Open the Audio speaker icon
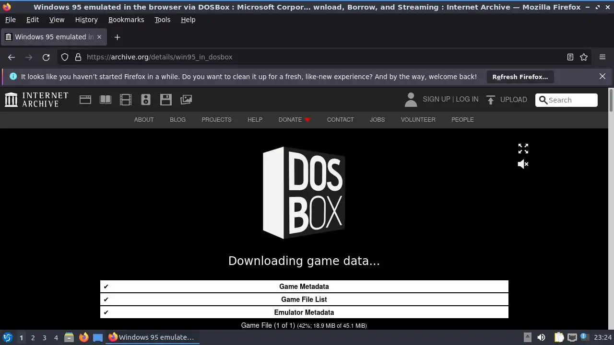The height and width of the screenshot is (345, 614). (146, 100)
